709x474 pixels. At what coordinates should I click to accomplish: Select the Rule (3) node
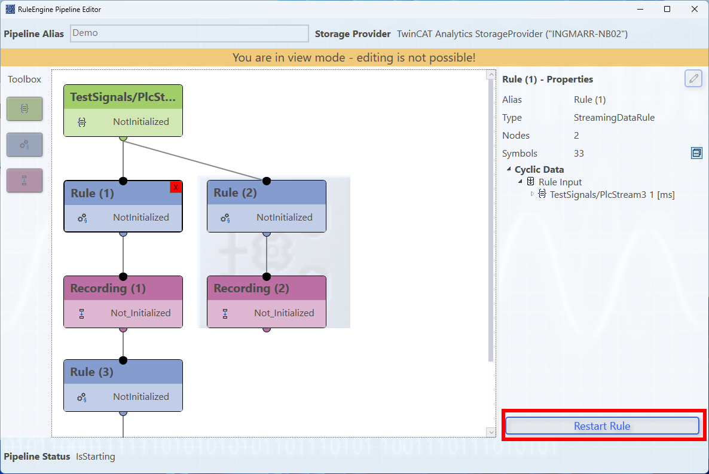pos(123,386)
